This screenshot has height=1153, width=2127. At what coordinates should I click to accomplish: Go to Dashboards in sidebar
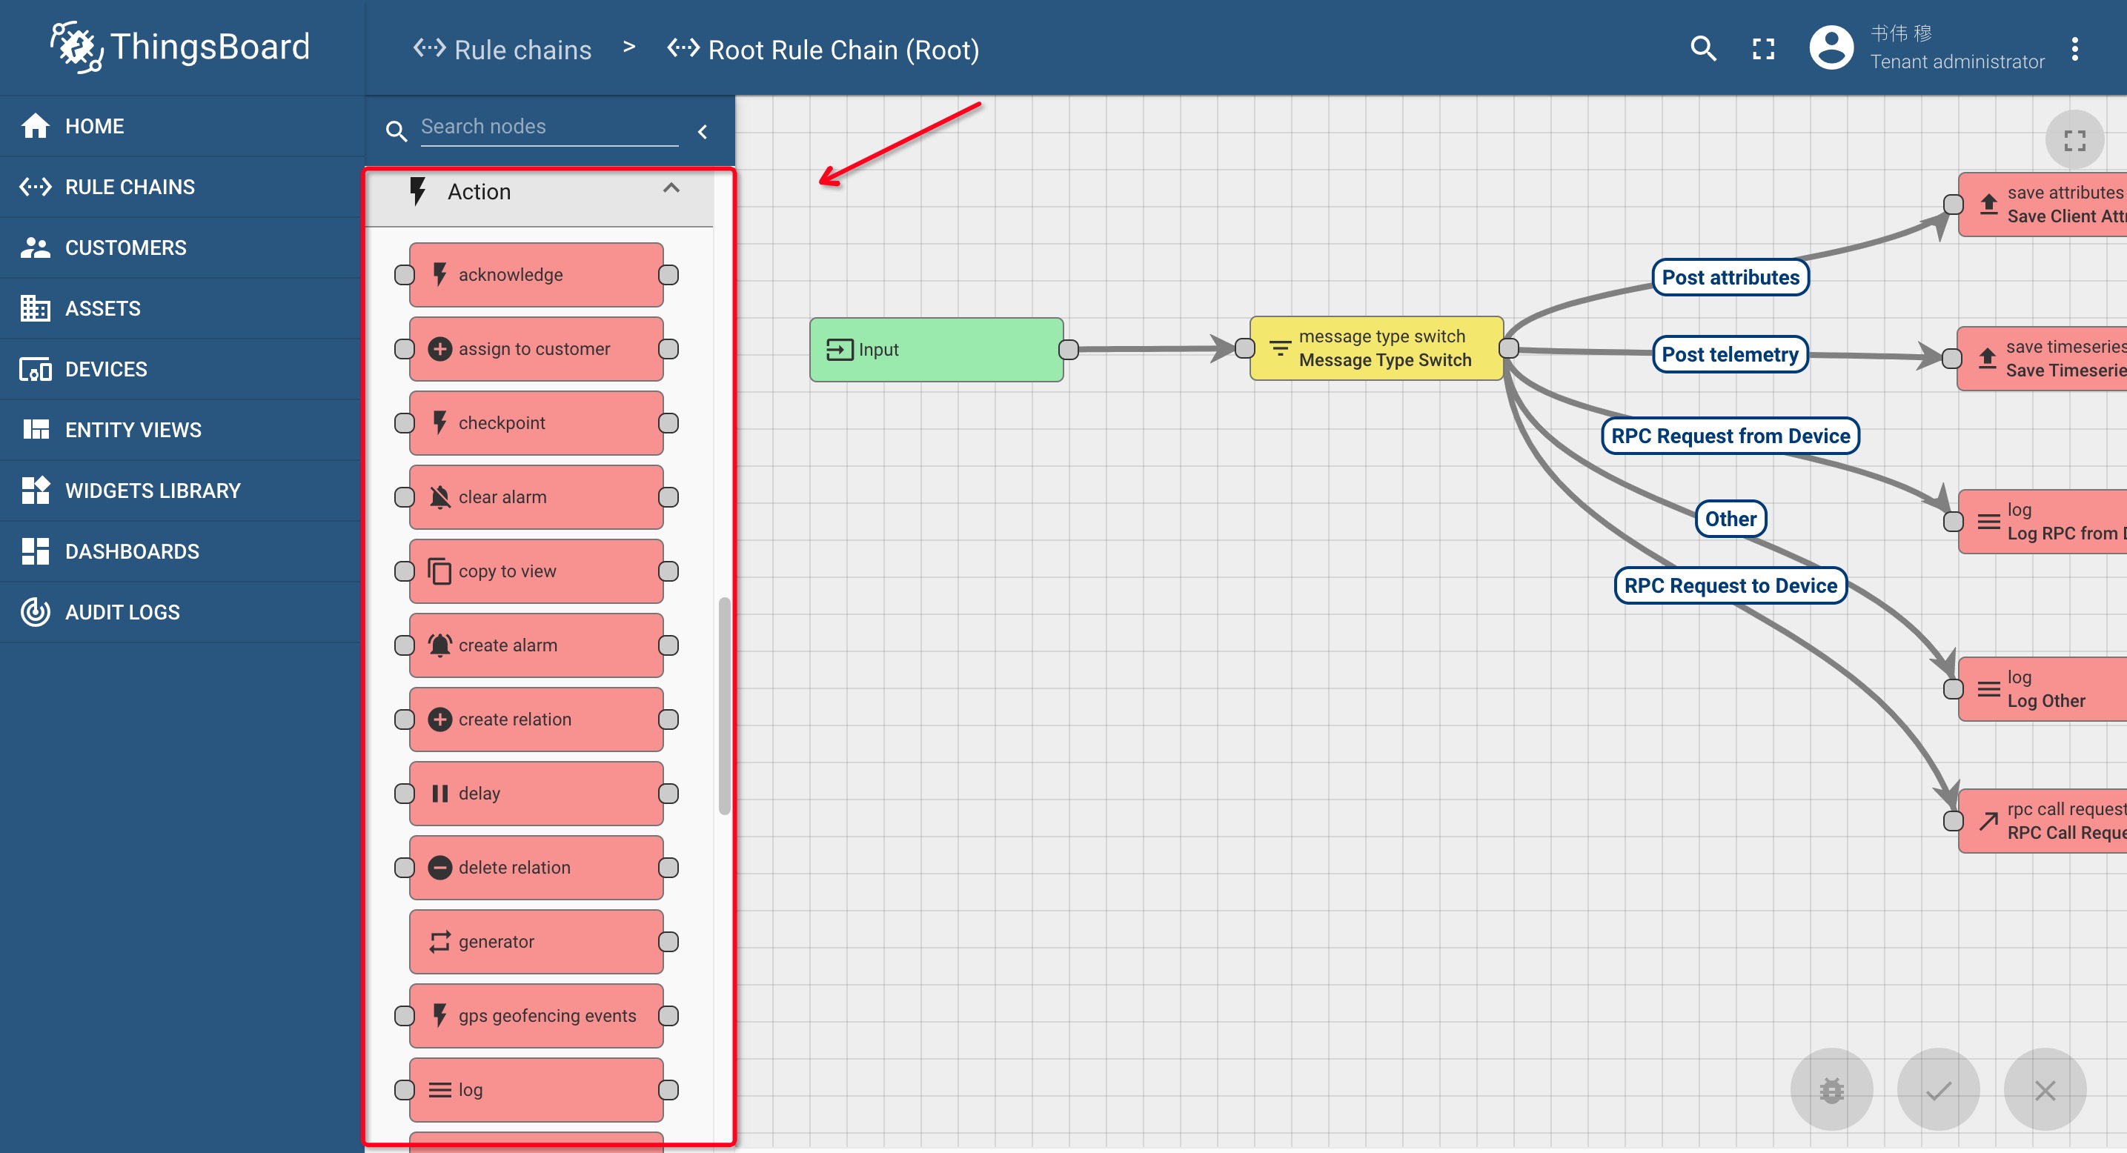(132, 551)
